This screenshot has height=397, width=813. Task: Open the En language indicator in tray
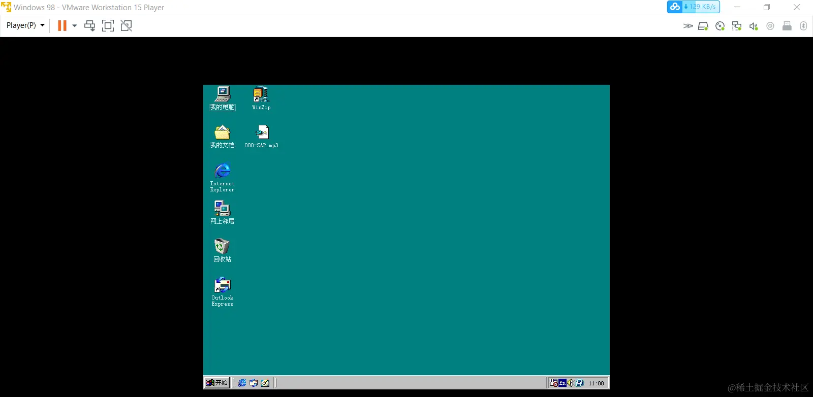coord(562,383)
